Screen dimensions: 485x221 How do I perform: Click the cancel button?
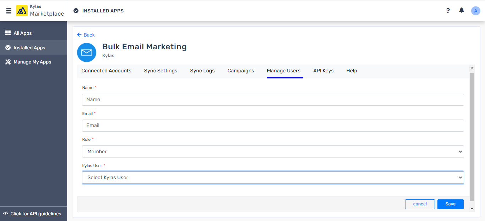tap(420, 204)
